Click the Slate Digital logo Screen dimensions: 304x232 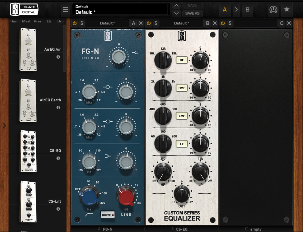24,9
